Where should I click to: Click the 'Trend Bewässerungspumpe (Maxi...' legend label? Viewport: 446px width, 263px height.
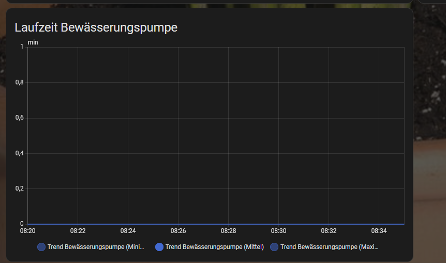[x=329, y=247]
